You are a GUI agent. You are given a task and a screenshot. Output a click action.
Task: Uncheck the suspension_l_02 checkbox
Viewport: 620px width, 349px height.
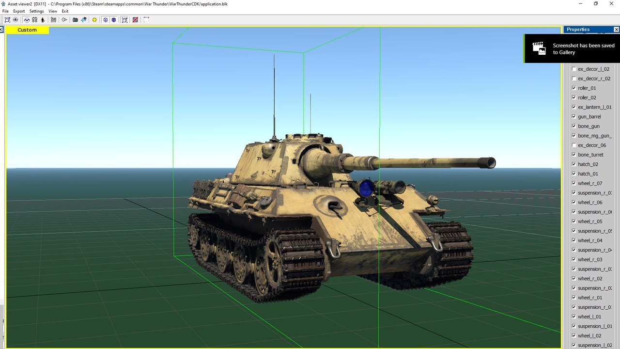574,346
